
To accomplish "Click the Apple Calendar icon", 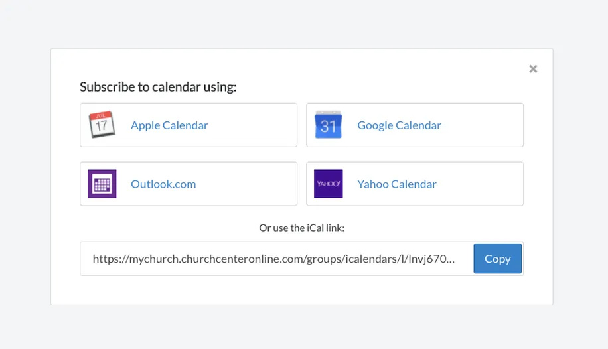I will (102, 125).
